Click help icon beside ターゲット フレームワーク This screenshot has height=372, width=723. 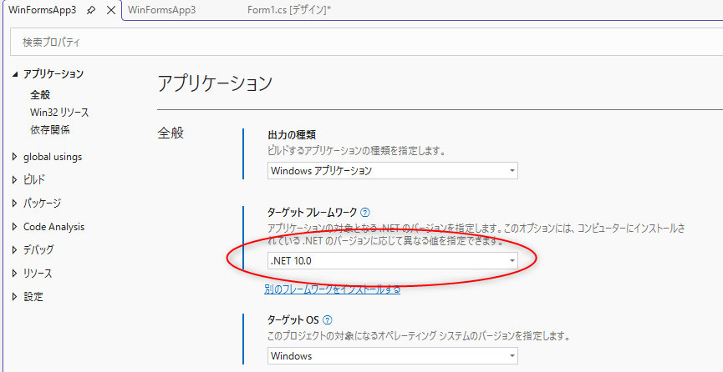click(364, 213)
